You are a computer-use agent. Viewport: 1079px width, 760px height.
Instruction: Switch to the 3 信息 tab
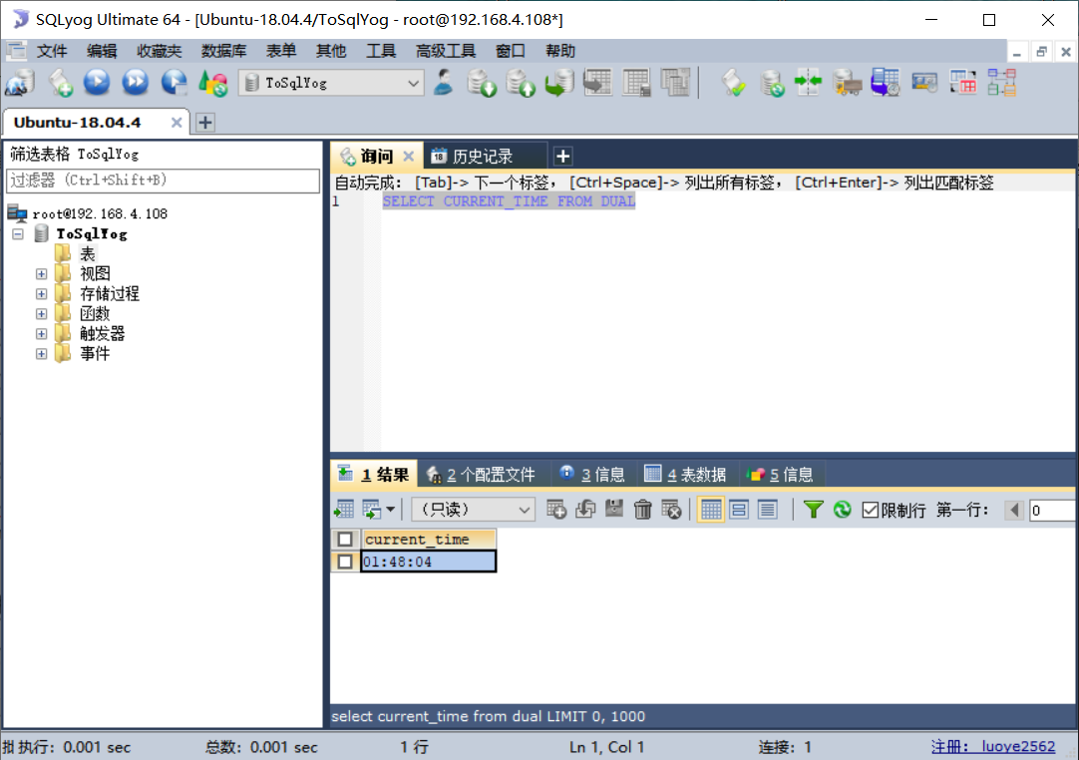pos(592,475)
